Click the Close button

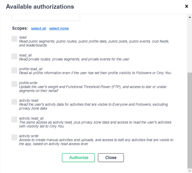click(111, 158)
